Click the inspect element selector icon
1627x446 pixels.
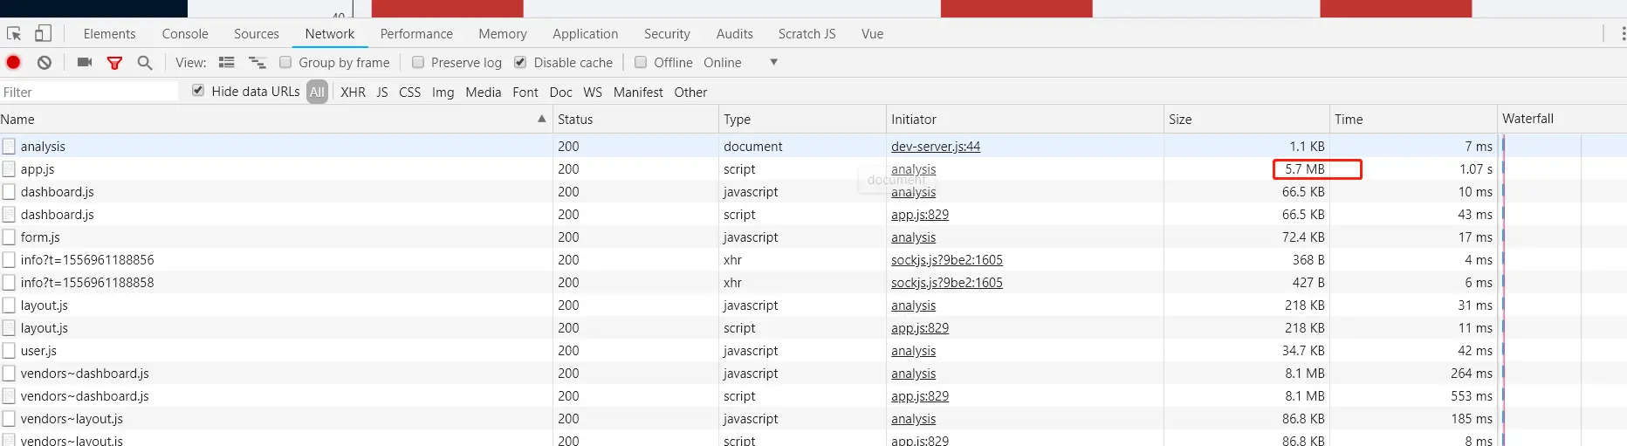tap(14, 34)
